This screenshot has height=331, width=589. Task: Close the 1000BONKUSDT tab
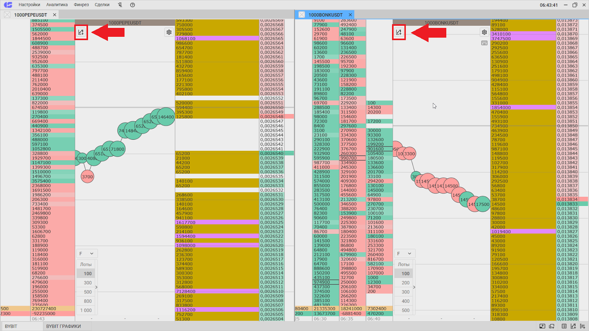pyautogui.click(x=350, y=15)
